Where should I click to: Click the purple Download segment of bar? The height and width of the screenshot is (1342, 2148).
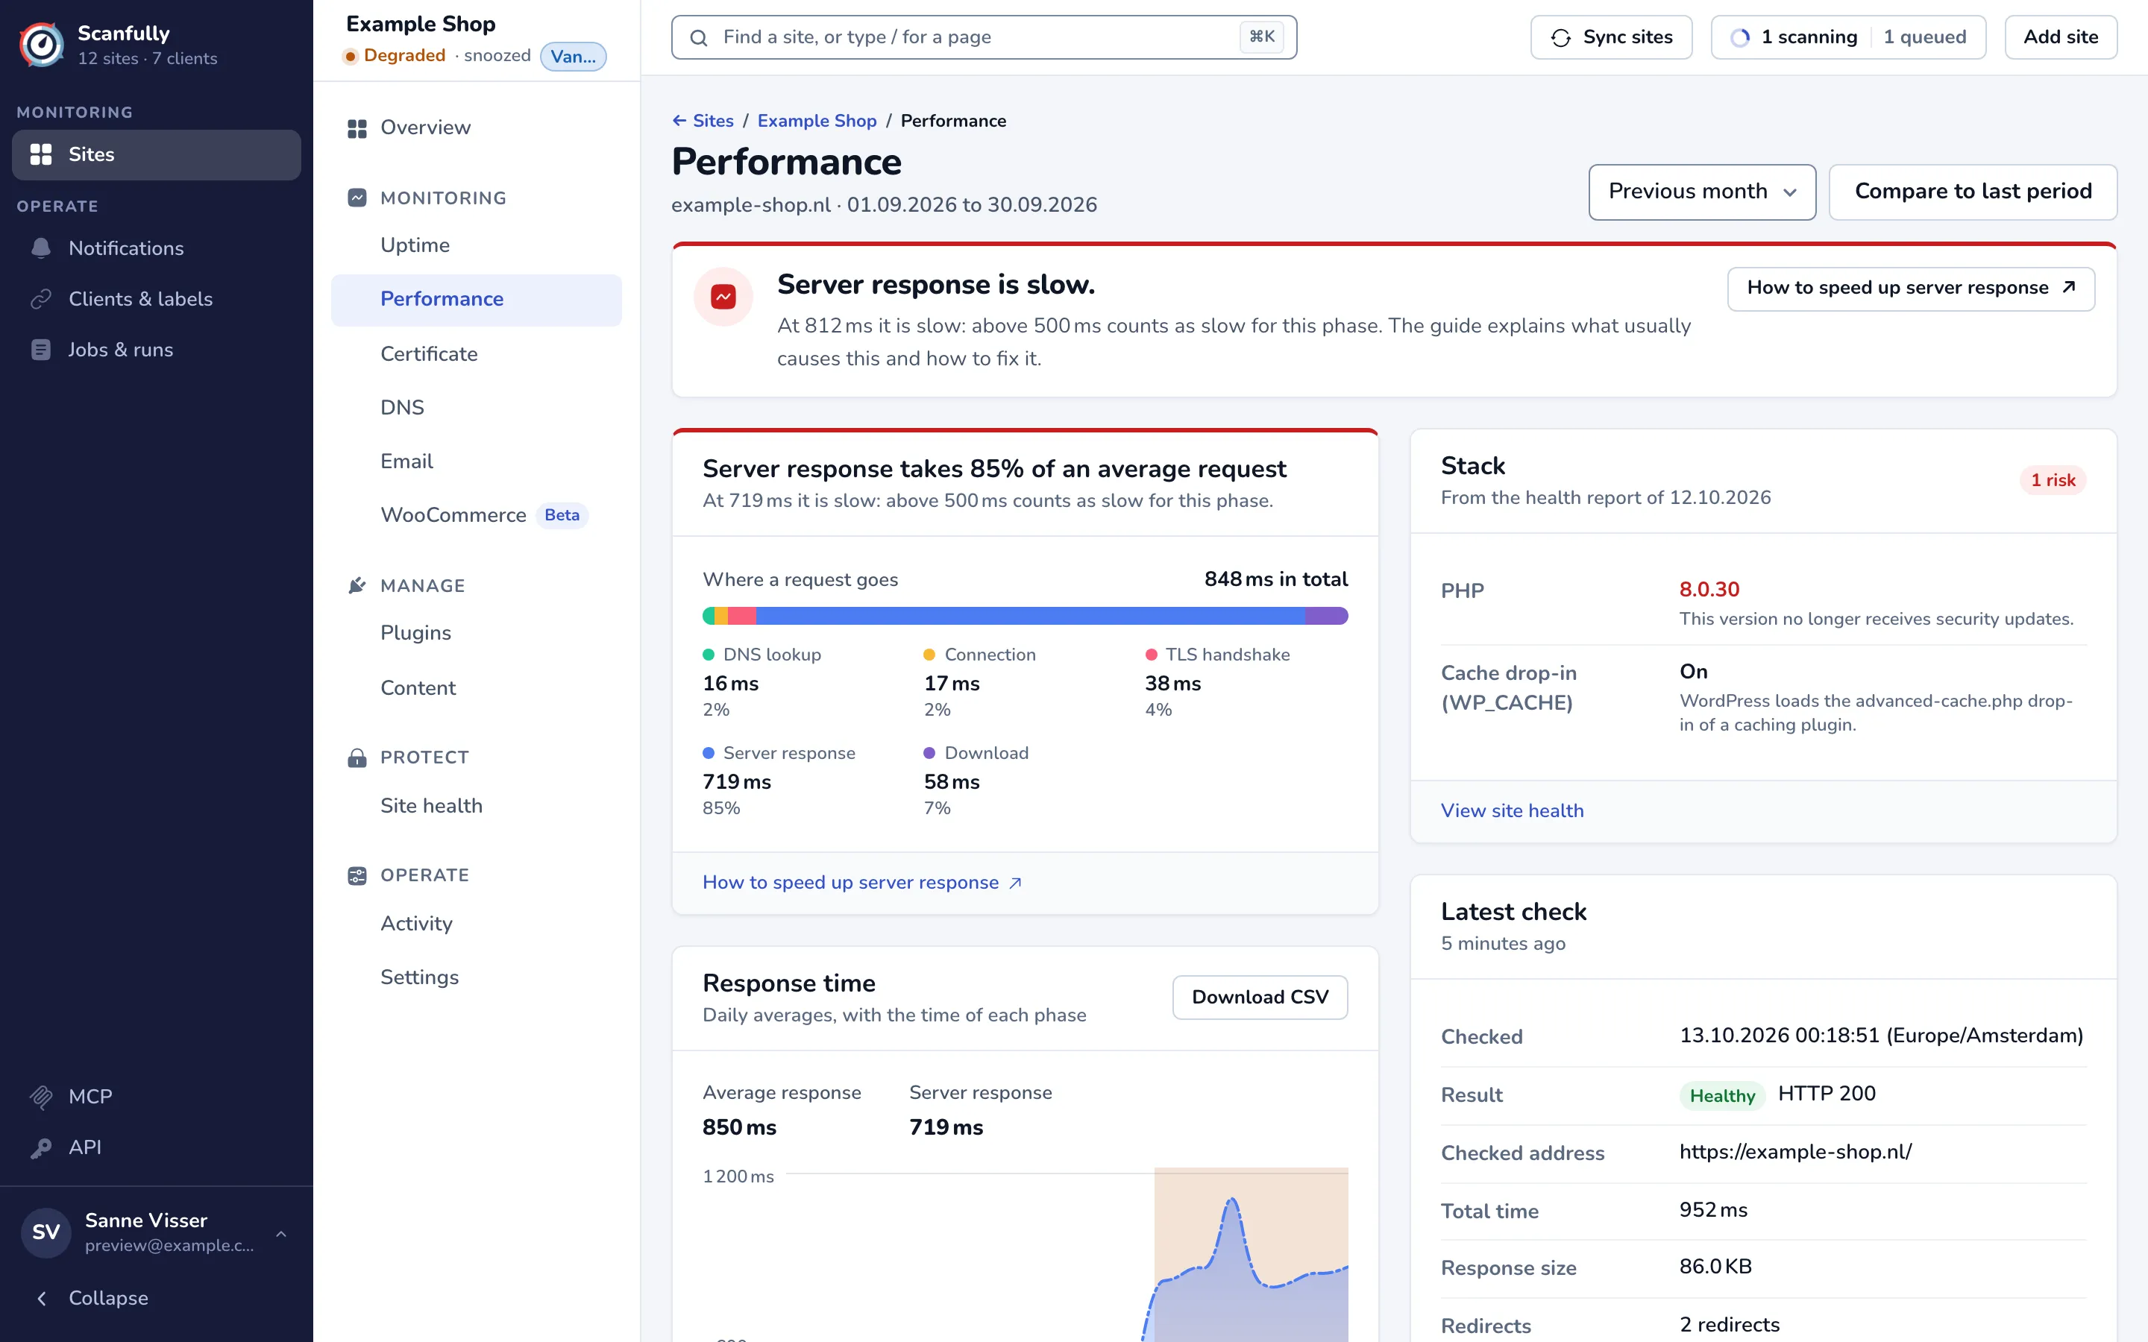(1326, 615)
